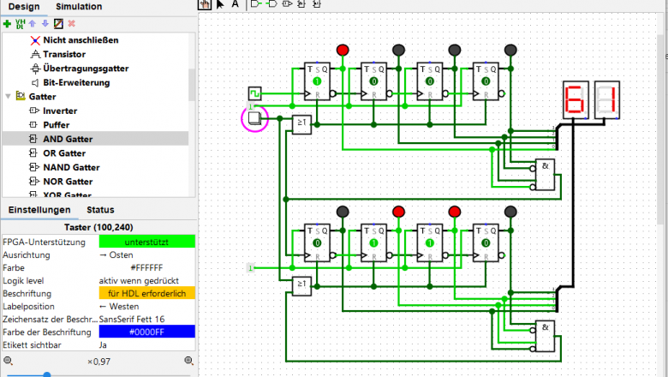Click the green plus add circuit icon
The image size is (668, 377).
pos(7,23)
